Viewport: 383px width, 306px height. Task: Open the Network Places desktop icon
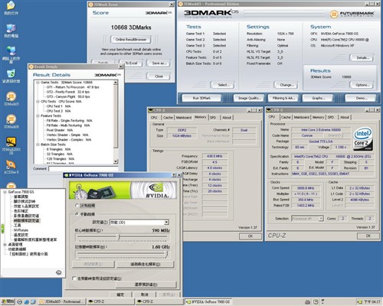(11, 54)
